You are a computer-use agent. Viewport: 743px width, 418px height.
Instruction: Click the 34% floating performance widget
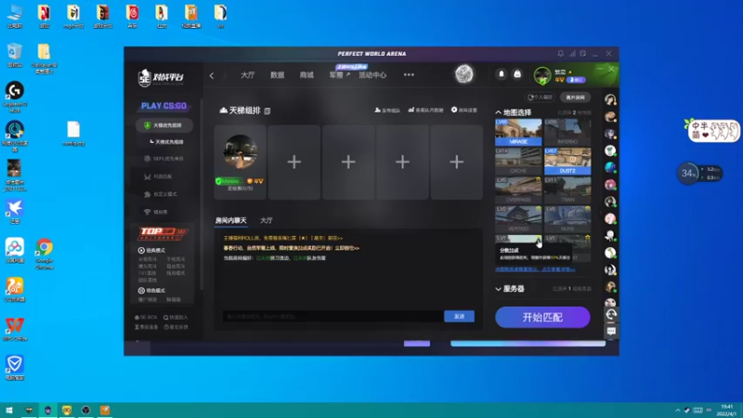[x=699, y=174]
